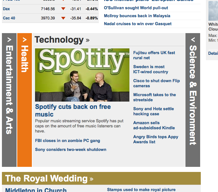Click the Spotify story summary paragraph
Image resolution: width=218 pixels, height=192 pixels.
pos(79,126)
